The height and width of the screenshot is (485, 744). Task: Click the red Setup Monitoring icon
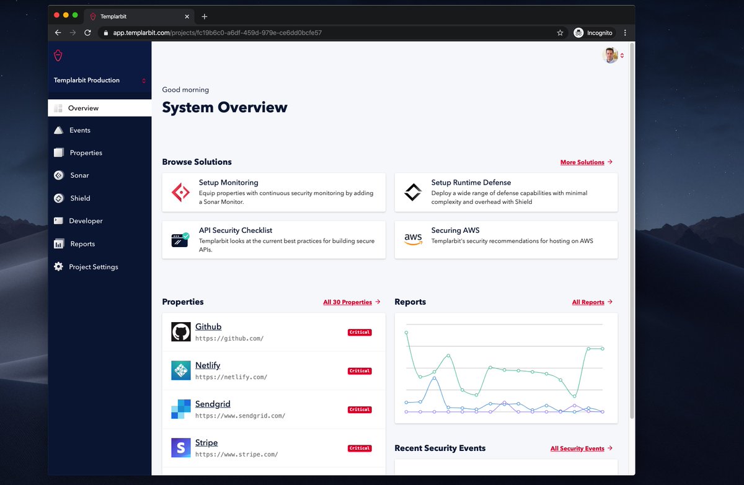point(180,193)
